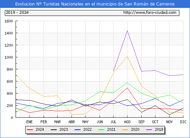Click the black 2023 legend color swatch
The image size is (190, 138).
coord(54,130)
